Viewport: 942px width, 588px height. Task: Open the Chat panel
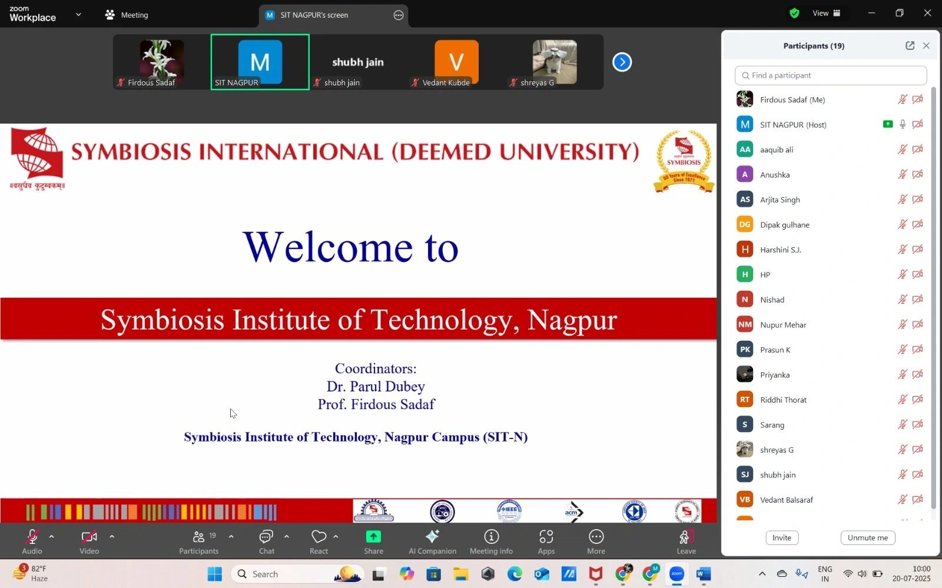266,541
